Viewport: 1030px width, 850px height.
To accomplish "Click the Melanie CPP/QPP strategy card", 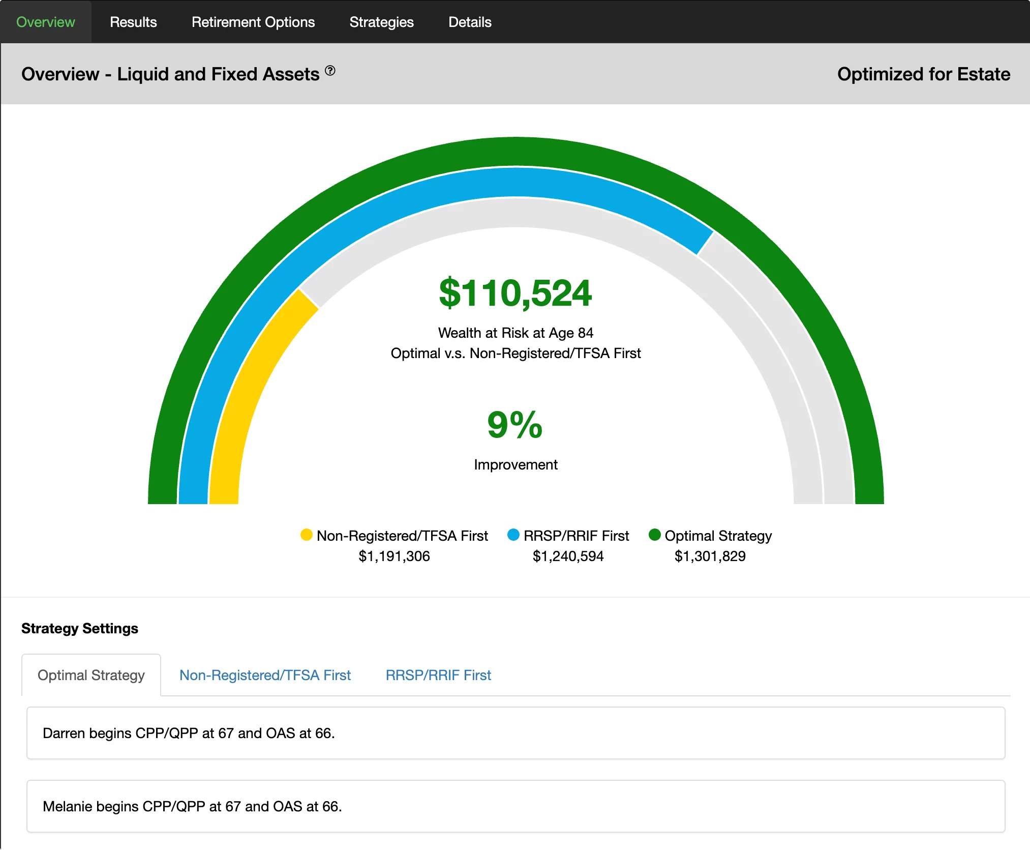I will pyautogui.click(x=516, y=806).
